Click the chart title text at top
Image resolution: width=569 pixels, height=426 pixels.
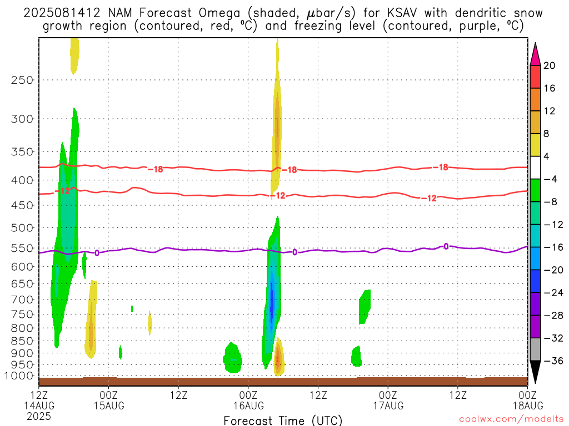(x=283, y=19)
